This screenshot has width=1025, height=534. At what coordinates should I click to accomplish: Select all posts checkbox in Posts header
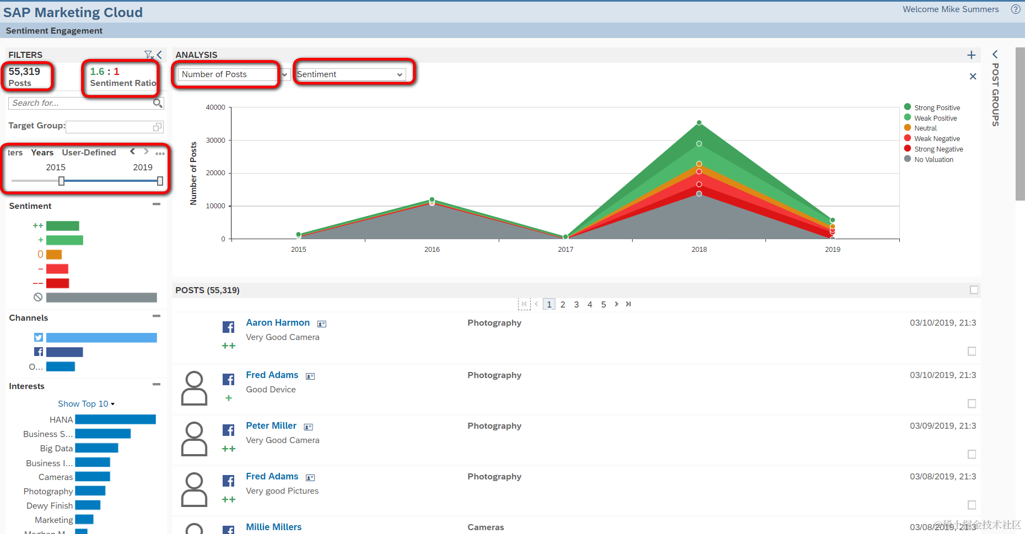coord(974,290)
